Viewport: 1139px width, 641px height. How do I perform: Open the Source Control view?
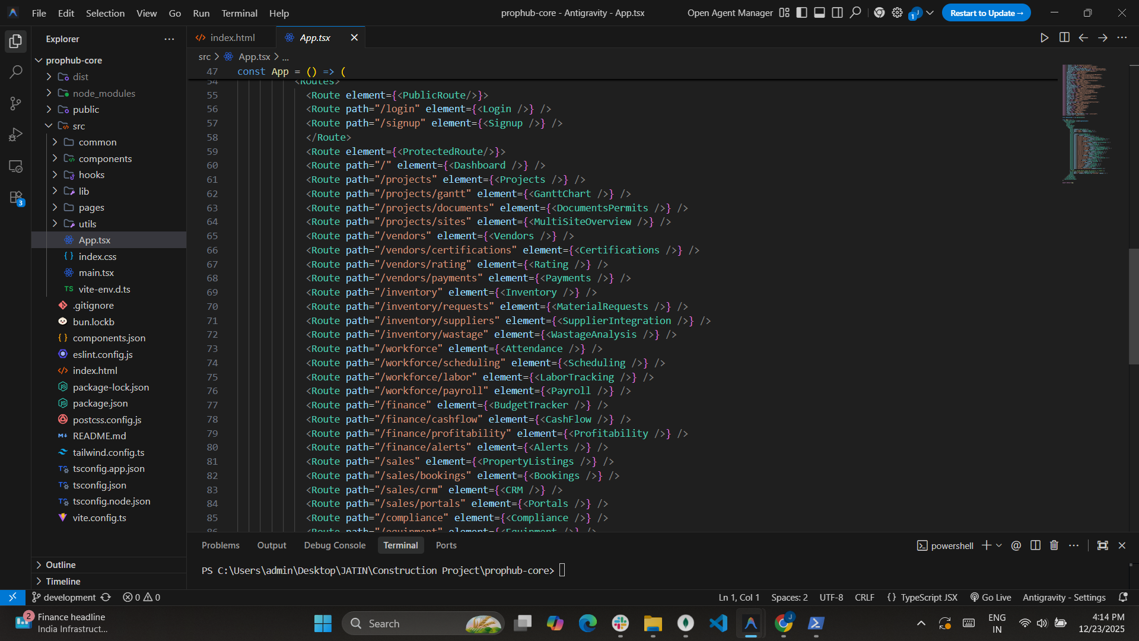click(x=16, y=103)
